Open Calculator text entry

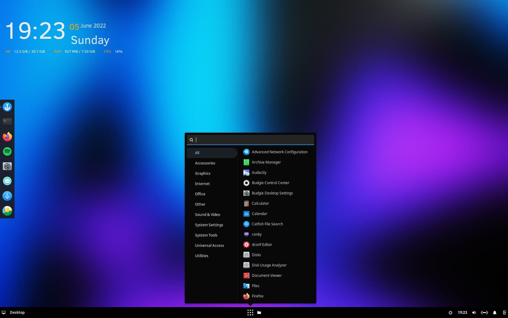point(260,204)
